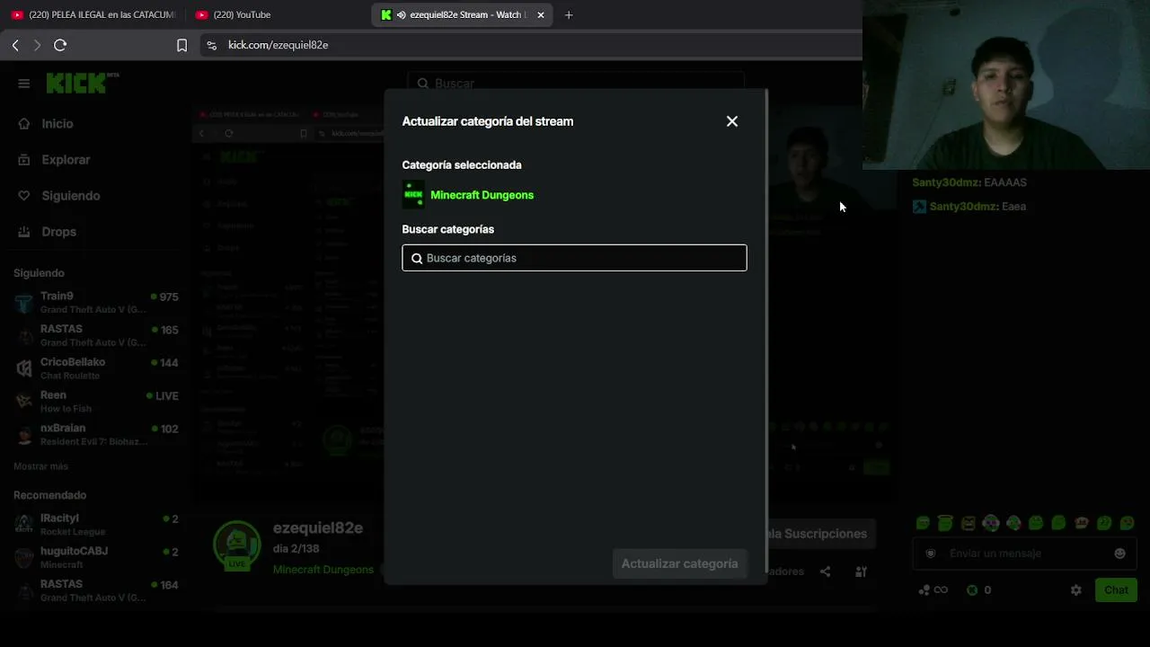Screen dimensions: 1150x647
Task: Open Reen channel playing How to Fish
Action: [x=96, y=402]
